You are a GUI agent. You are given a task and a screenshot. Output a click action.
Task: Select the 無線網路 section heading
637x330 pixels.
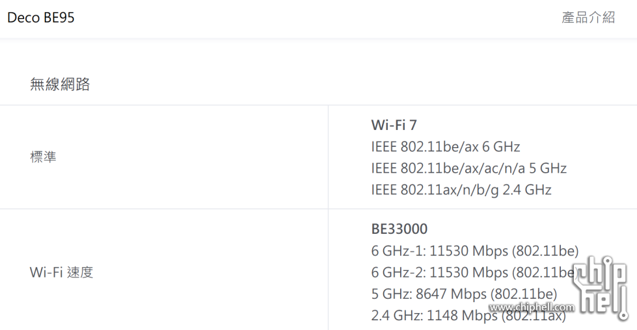(60, 84)
